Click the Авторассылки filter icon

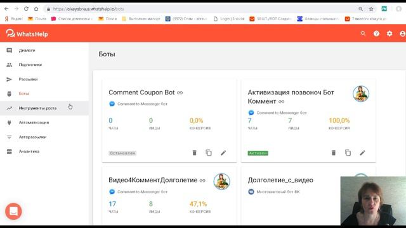[10, 137]
